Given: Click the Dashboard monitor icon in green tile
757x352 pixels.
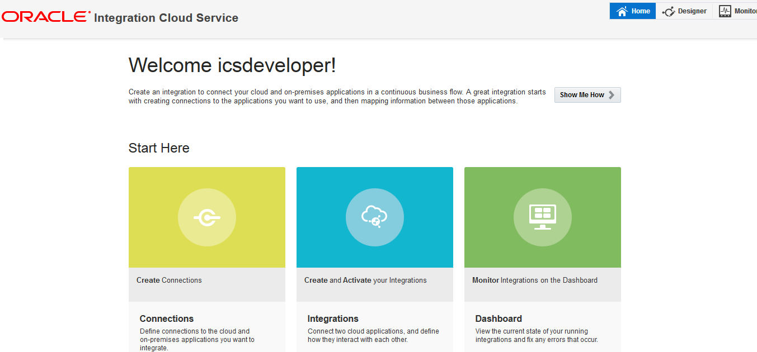Looking at the screenshot, I should pyautogui.click(x=543, y=218).
